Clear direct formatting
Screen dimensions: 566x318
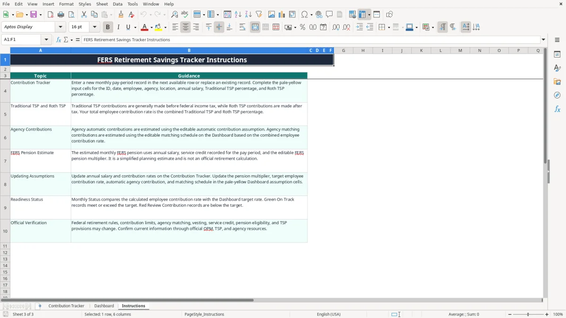(x=132, y=15)
